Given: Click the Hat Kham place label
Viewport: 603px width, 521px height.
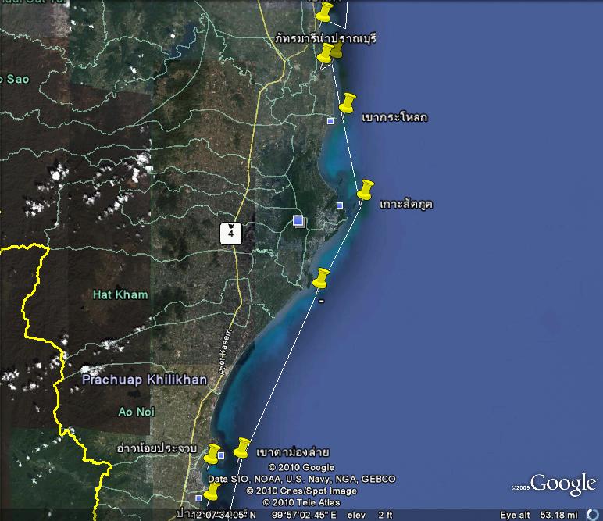Looking at the screenshot, I should 120,294.
